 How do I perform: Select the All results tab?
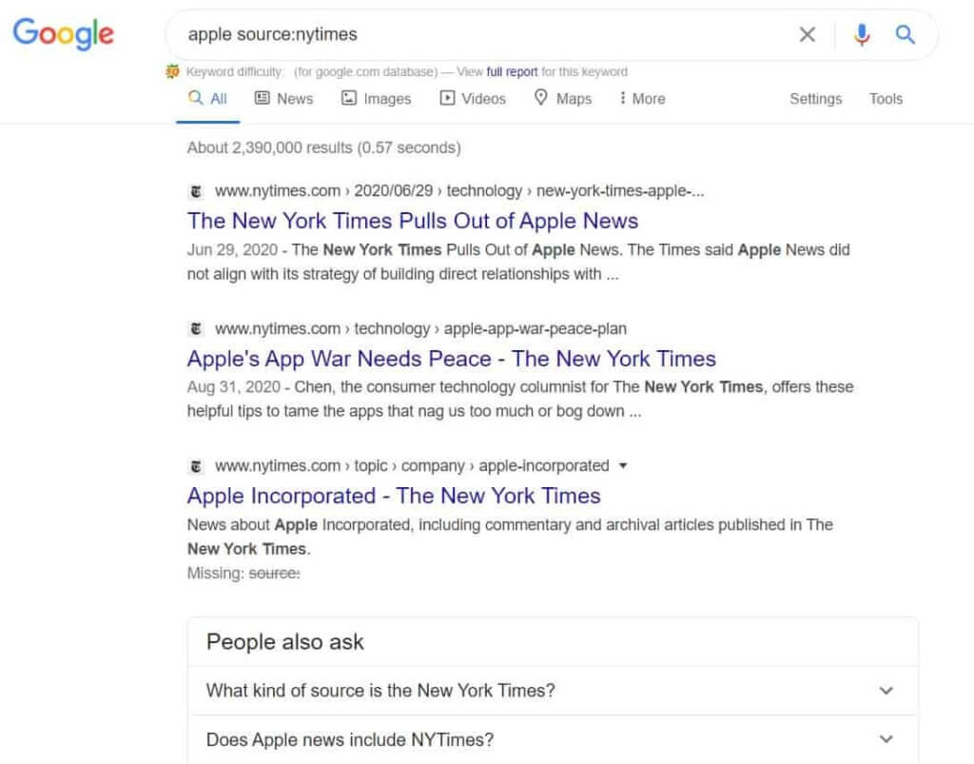[x=207, y=99]
